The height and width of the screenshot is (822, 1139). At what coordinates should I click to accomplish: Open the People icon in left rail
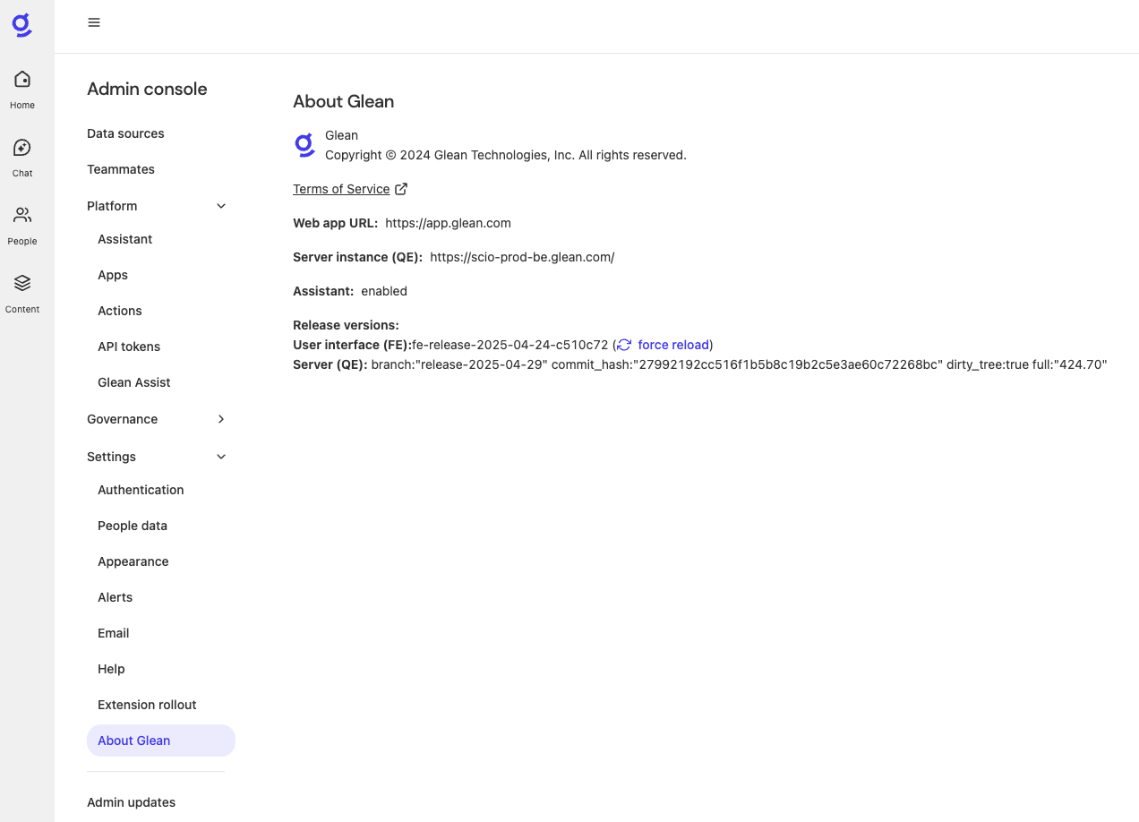[22, 216]
